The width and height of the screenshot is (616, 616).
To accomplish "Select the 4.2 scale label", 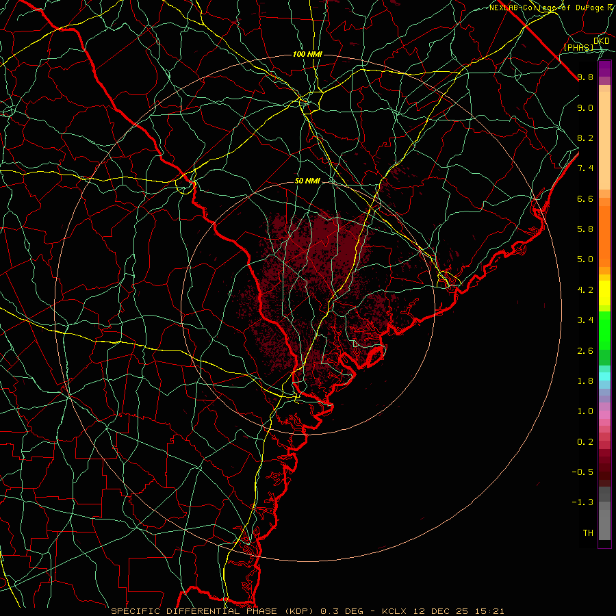I will (585, 290).
